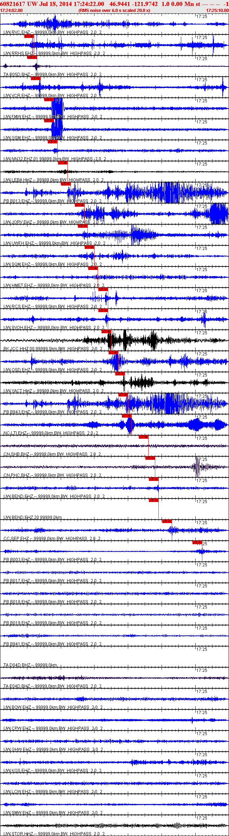229x836 pixels.
Task: Click the PB.B019.EHZ station label
Action: 53,623
